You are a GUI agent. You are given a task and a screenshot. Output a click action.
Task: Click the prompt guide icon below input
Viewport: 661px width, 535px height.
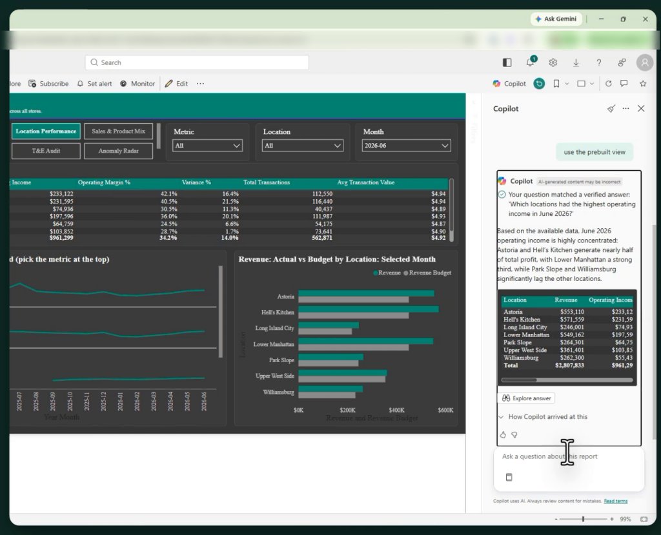point(509,477)
